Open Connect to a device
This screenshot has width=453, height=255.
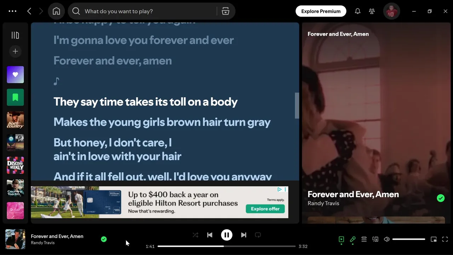(375, 239)
